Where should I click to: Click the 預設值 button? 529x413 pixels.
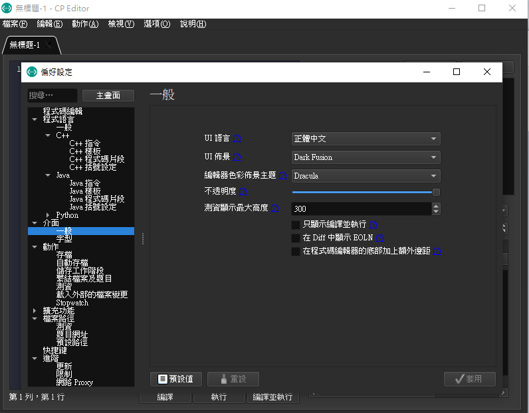[176, 379]
